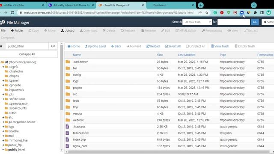Viewport: 274px width, 154px height.
Task: Select All files
Action: click(x=173, y=46)
